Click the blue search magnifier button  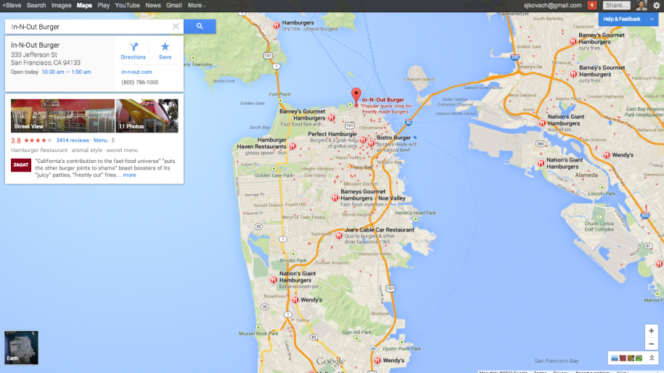pos(200,27)
